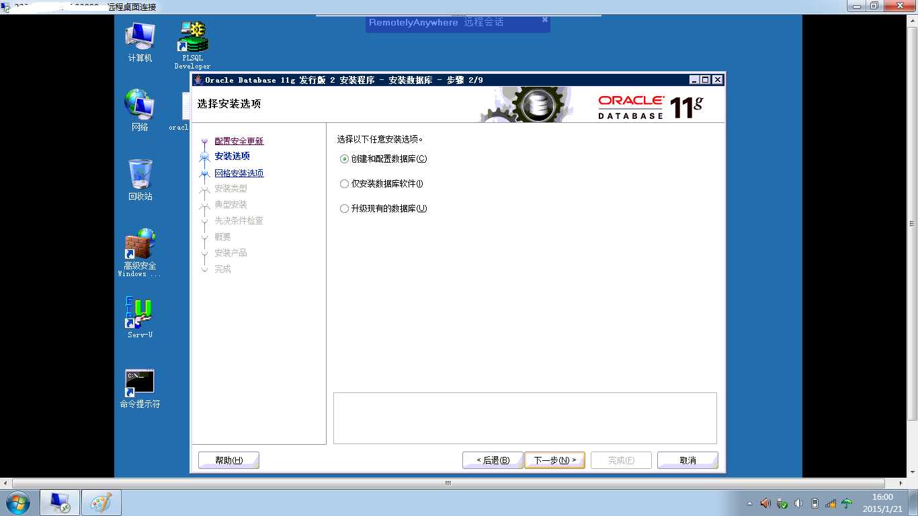The width and height of the screenshot is (918, 516).
Task: Click remote desktop scrollbar left arrow
Action: (5, 483)
